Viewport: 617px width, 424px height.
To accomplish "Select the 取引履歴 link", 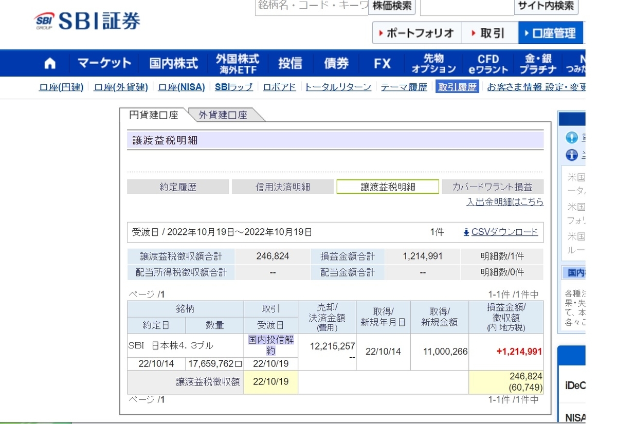I will tap(457, 87).
